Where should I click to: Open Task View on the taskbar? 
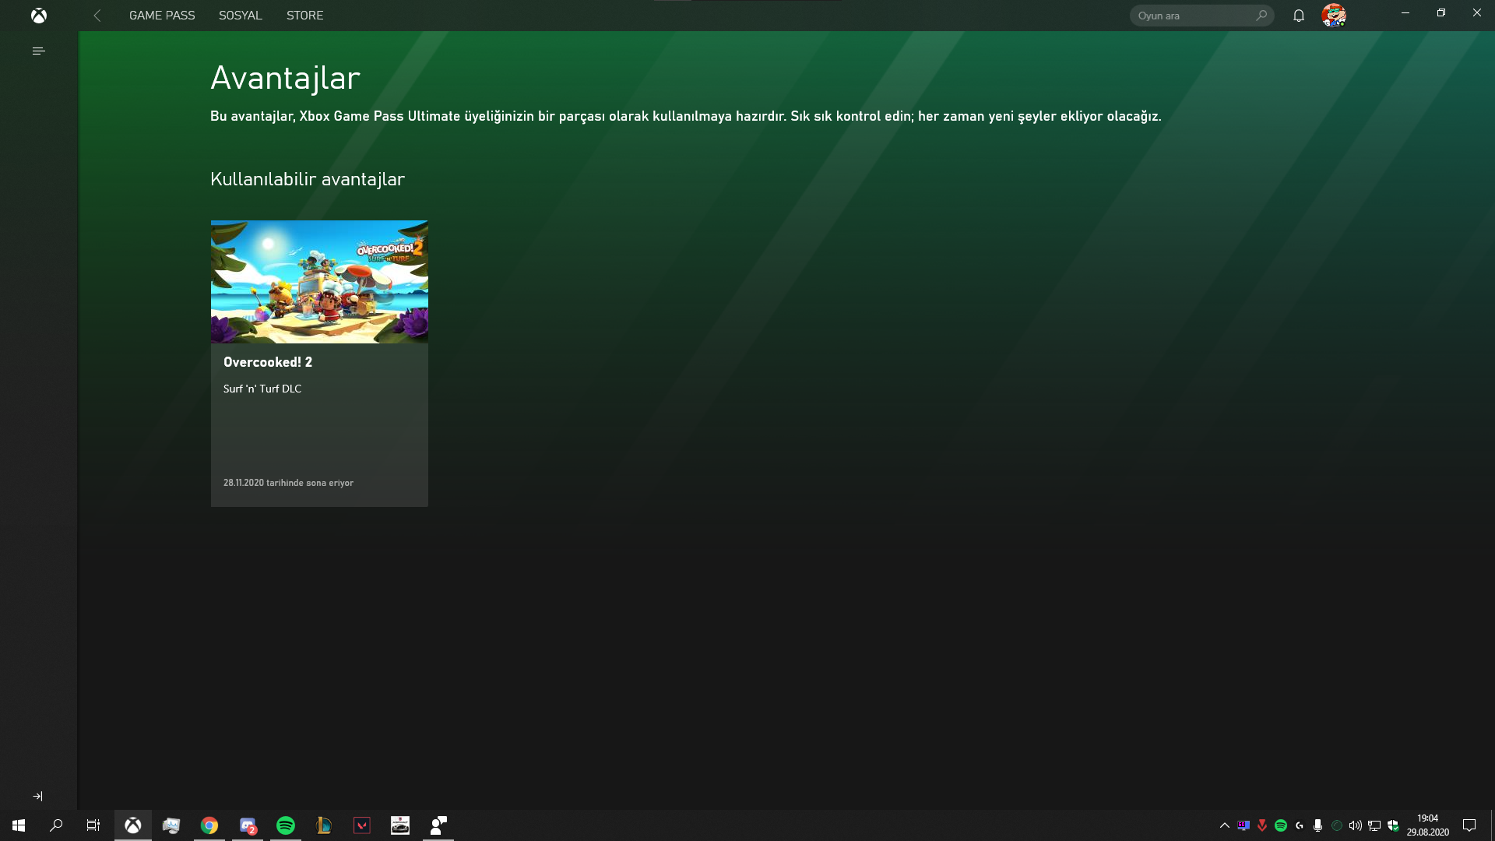point(93,825)
